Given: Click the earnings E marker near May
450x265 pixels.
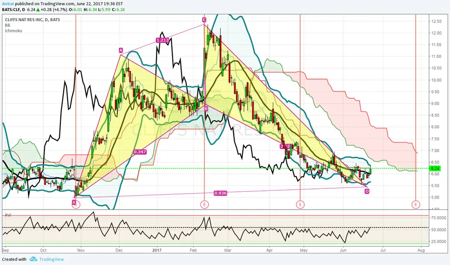Looking at the screenshot, I should point(300,205).
